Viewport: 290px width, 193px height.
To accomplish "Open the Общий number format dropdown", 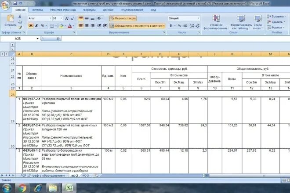I will pos(198,18).
